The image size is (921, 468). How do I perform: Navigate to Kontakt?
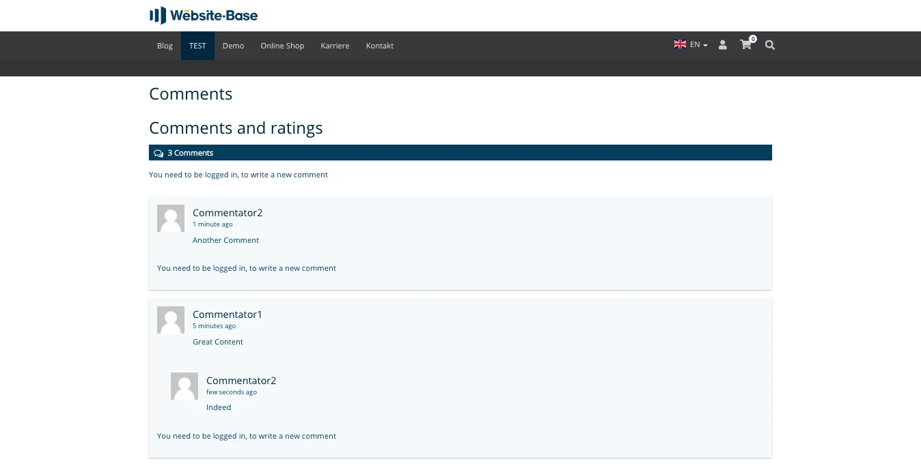coord(380,46)
